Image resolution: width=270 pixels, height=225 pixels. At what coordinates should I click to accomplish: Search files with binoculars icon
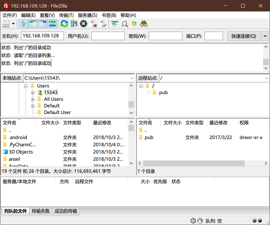click(x=144, y=24)
